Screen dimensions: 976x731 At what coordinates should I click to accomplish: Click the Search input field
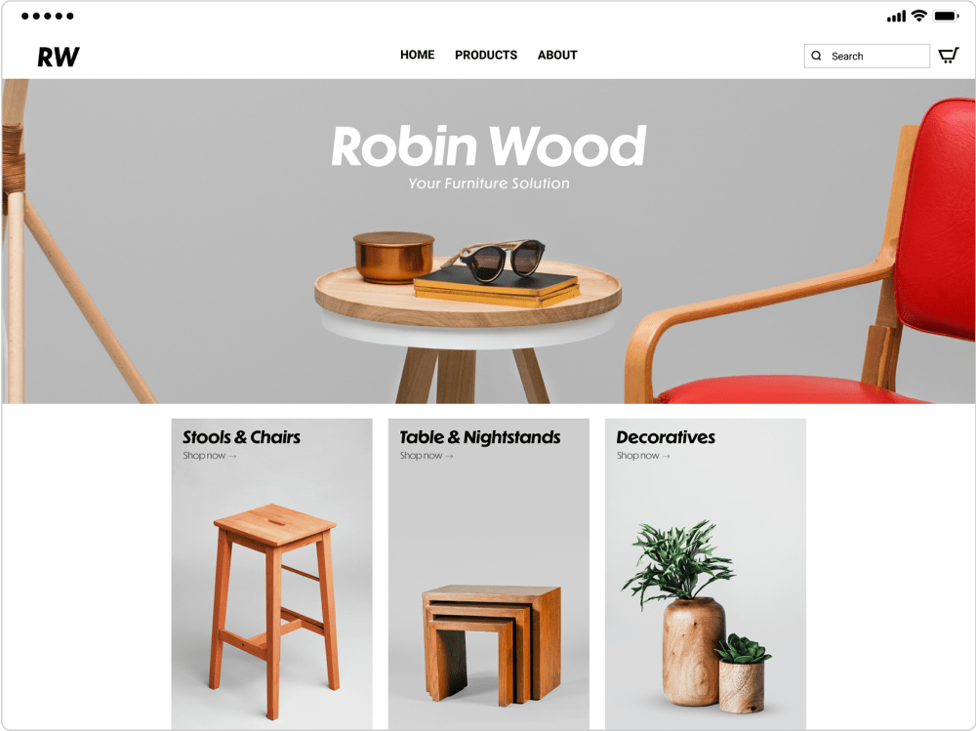(867, 56)
